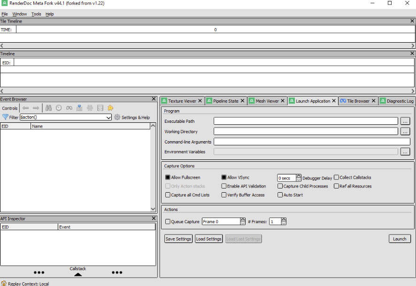Click the yellow puzzle piece extensions icon
Viewport: 416px width, 286px height.
point(110,108)
